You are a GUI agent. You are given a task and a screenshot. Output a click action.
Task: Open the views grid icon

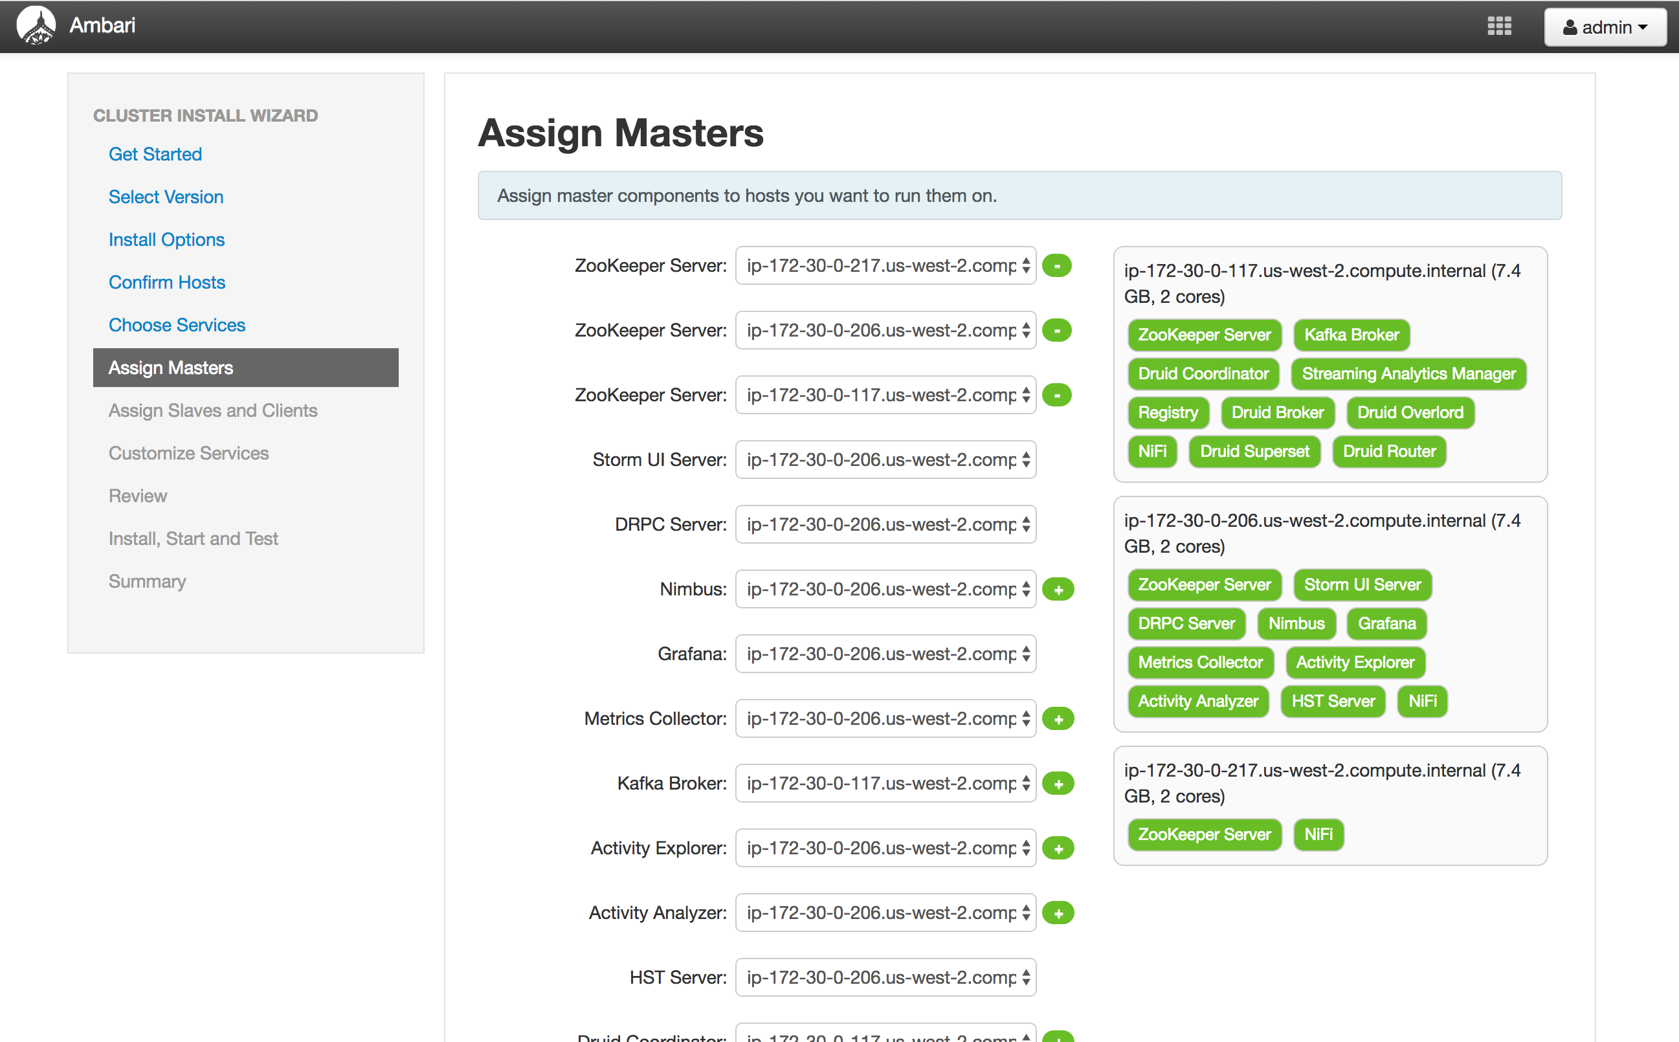[1499, 26]
